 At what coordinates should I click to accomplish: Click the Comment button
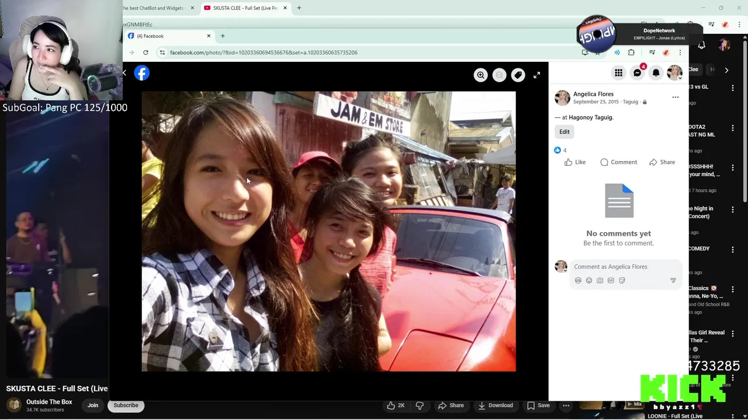[618, 162]
